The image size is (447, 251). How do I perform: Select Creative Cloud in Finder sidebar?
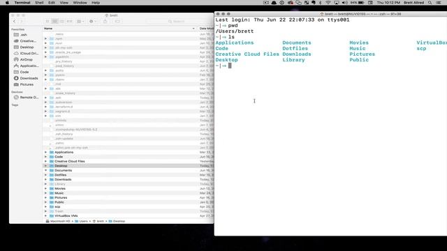(x=25, y=41)
